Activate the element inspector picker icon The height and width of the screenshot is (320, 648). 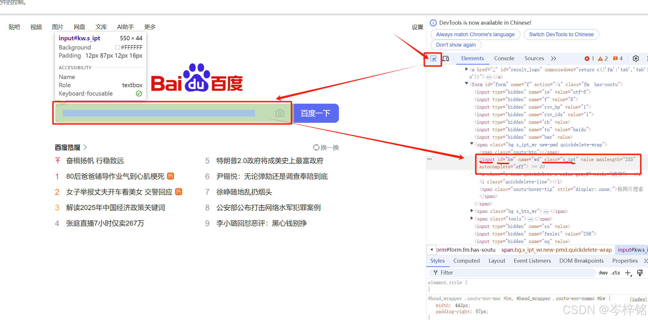[x=433, y=59]
